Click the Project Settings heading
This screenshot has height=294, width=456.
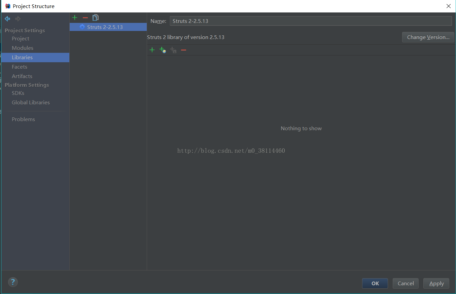pyautogui.click(x=25, y=31)
